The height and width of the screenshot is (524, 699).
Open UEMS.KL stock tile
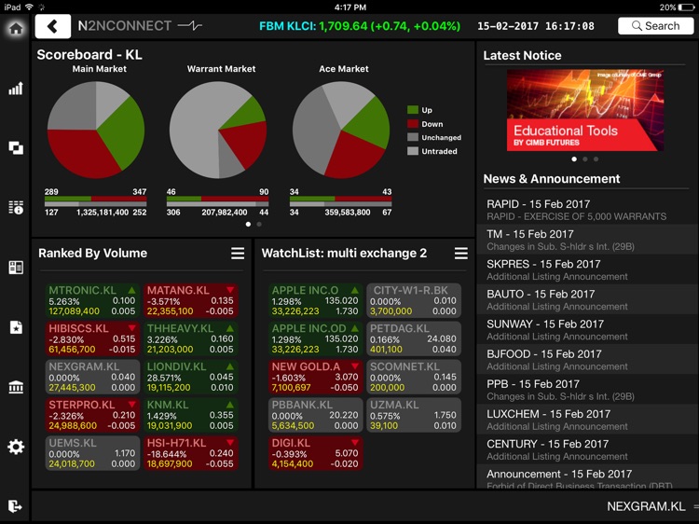click(92, 453)
